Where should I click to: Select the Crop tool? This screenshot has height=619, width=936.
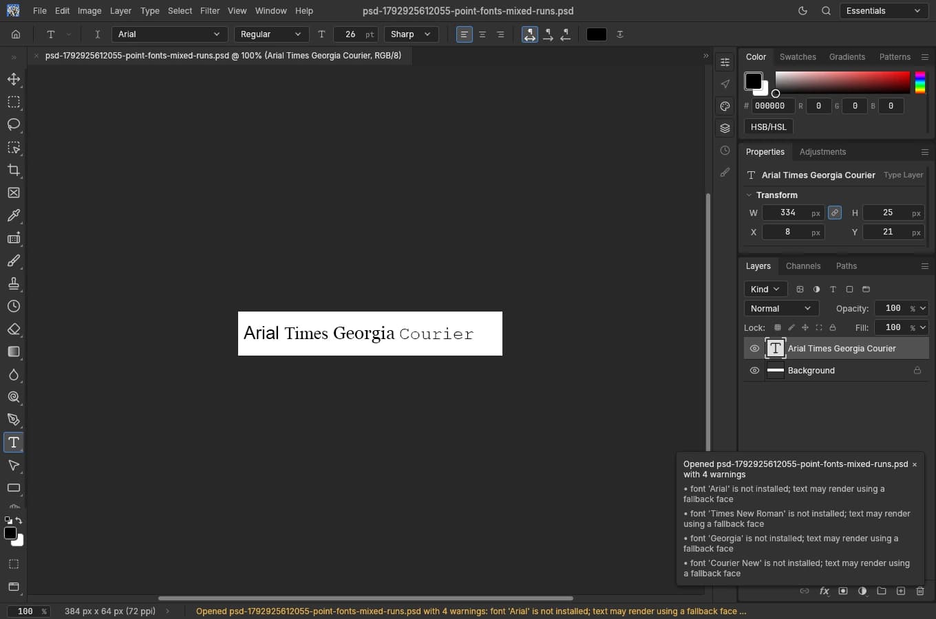click(x=14, y=170)
